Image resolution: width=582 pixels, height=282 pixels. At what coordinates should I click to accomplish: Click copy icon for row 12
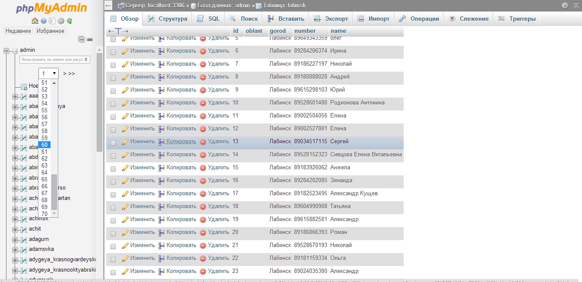coord(162,129)
